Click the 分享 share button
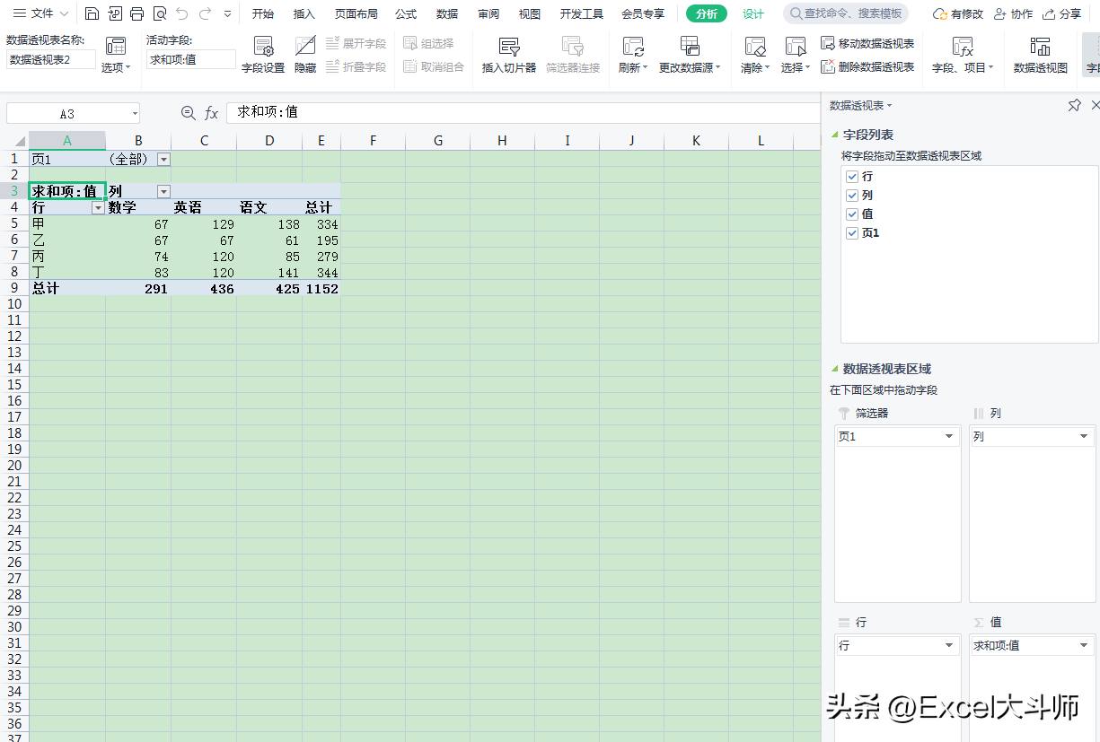 (x=1061, y=13)
